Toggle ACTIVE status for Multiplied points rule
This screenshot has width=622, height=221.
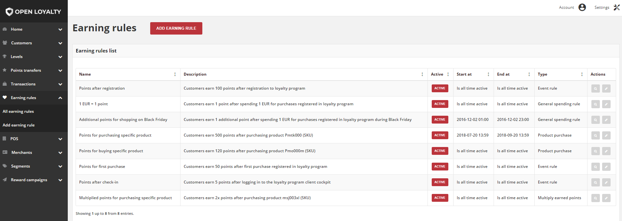[440, 198]
